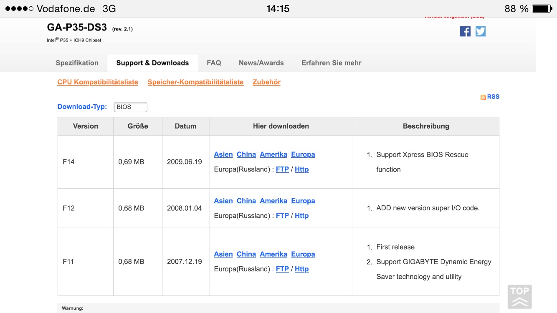Screen dimensions: 557x313
Task: Open Speicher-Kompatibilitätsliste link
Action: click(x=195, y=82)
